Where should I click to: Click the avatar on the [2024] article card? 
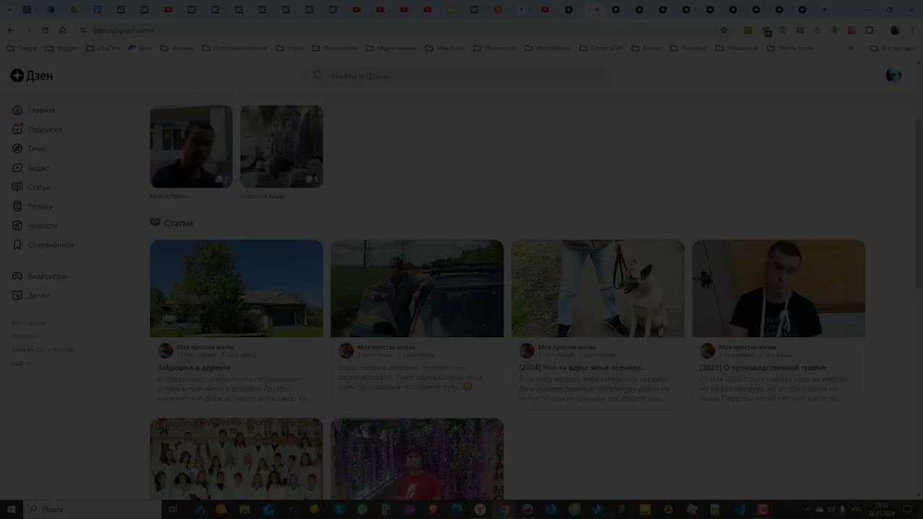(x=527, y=350)
